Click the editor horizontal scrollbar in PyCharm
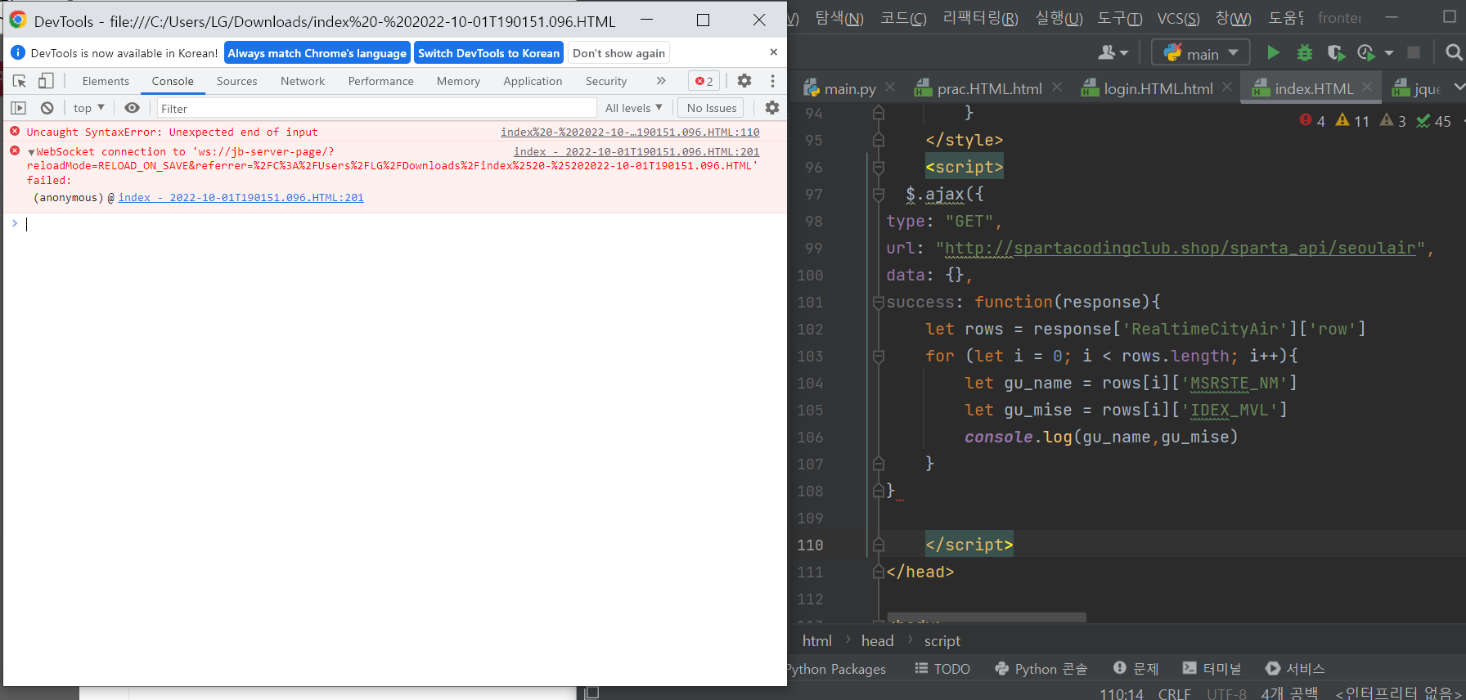This screenshot has width=1466, height=700. pyautogui.click(x=987, y=617)
